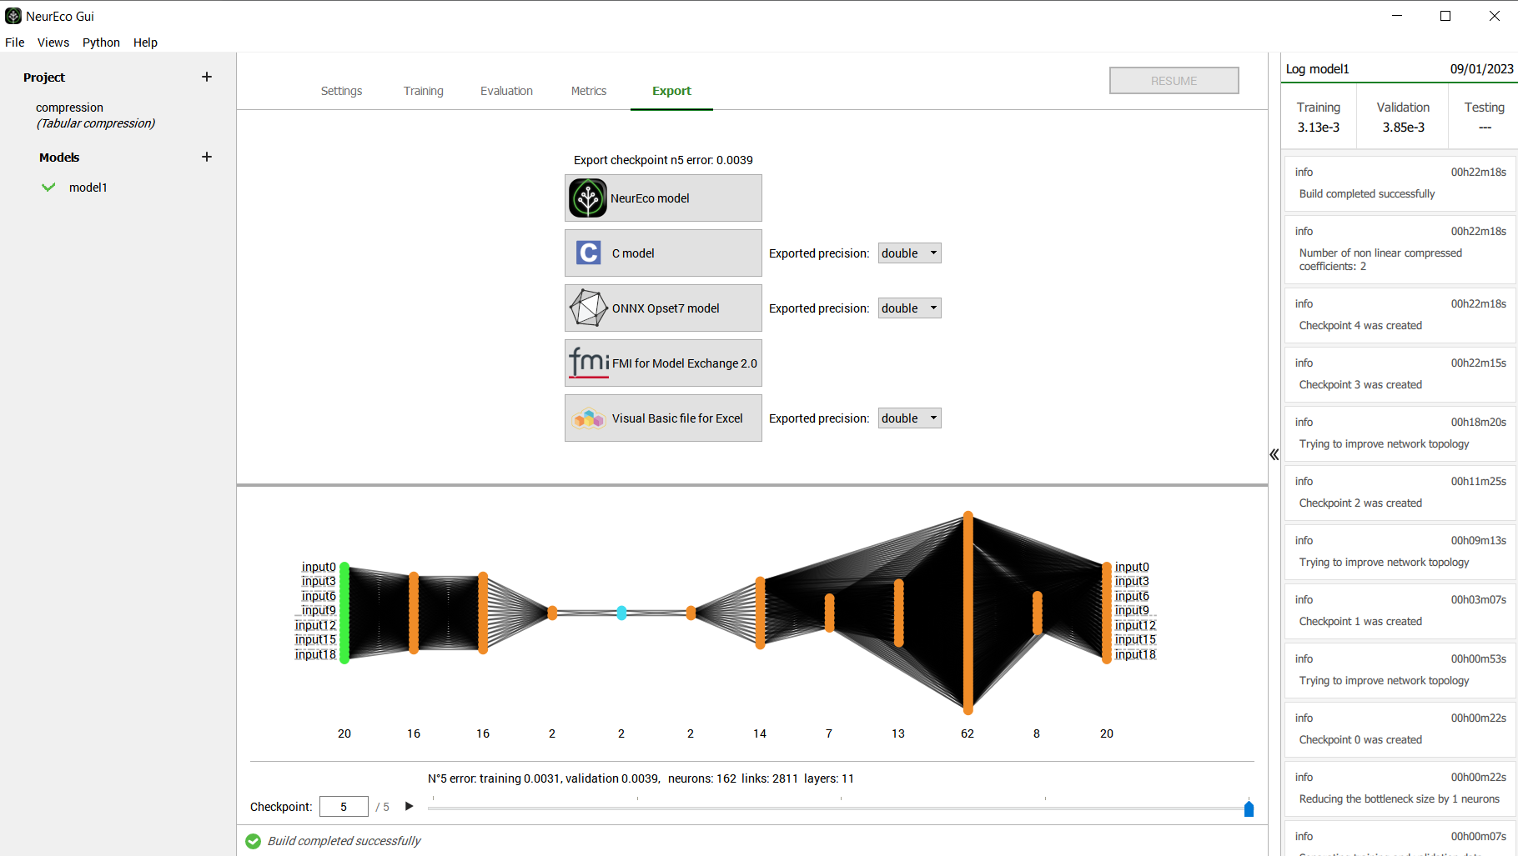Viewport: 1518px width, 856px height.
Task: Export FMI for Model Exchange 2.0
Action: [x=663, y=363]
